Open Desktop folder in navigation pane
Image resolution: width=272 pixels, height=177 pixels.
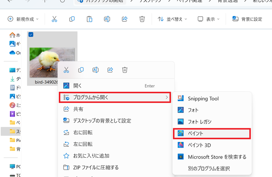pyautogui.click(x=15, y=70)
